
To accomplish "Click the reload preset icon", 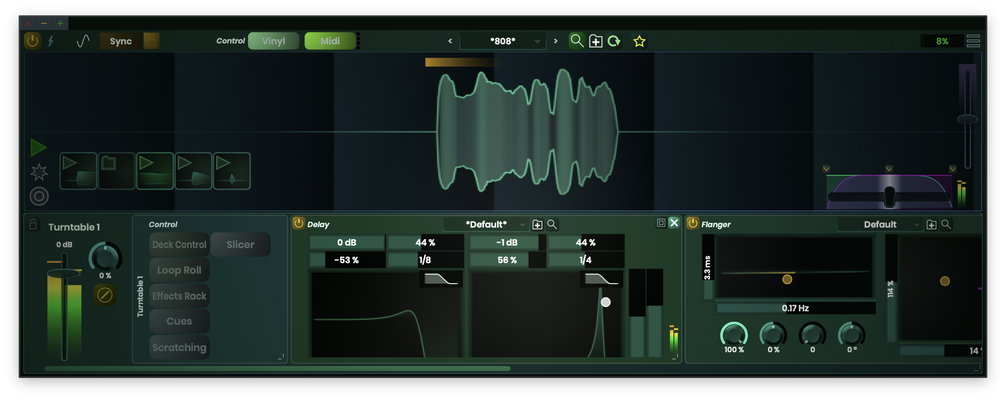I will coord(614,41).
